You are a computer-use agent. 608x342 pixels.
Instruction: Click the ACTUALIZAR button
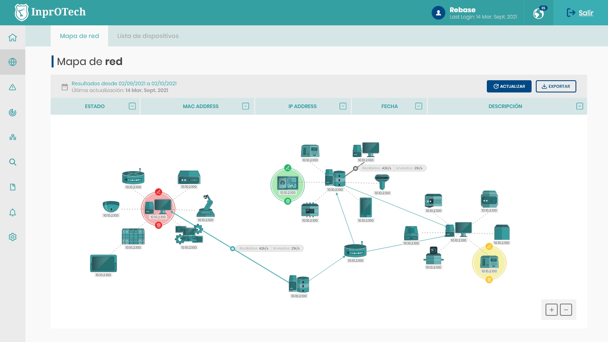(x=509, y=87)
